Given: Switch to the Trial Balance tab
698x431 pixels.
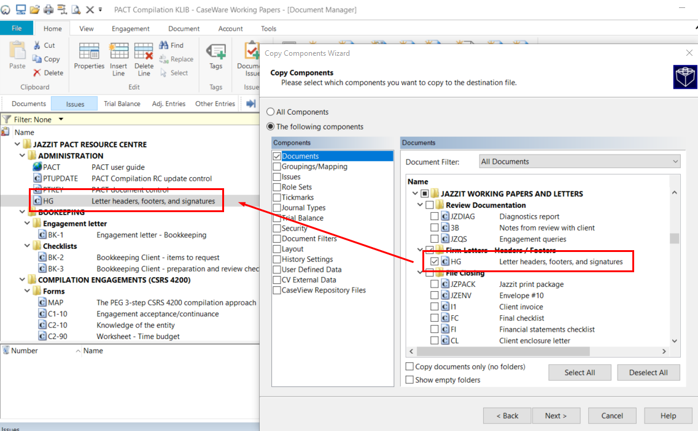Looking at the screenshot, I should 122,104.
